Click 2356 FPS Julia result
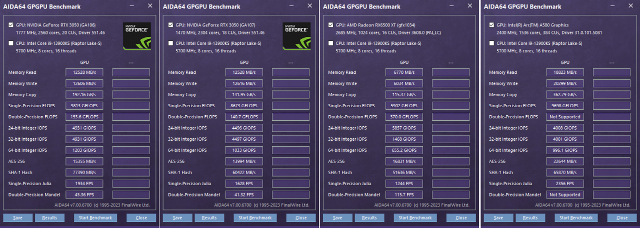640x228 pixels. click(x=565, y=184)
